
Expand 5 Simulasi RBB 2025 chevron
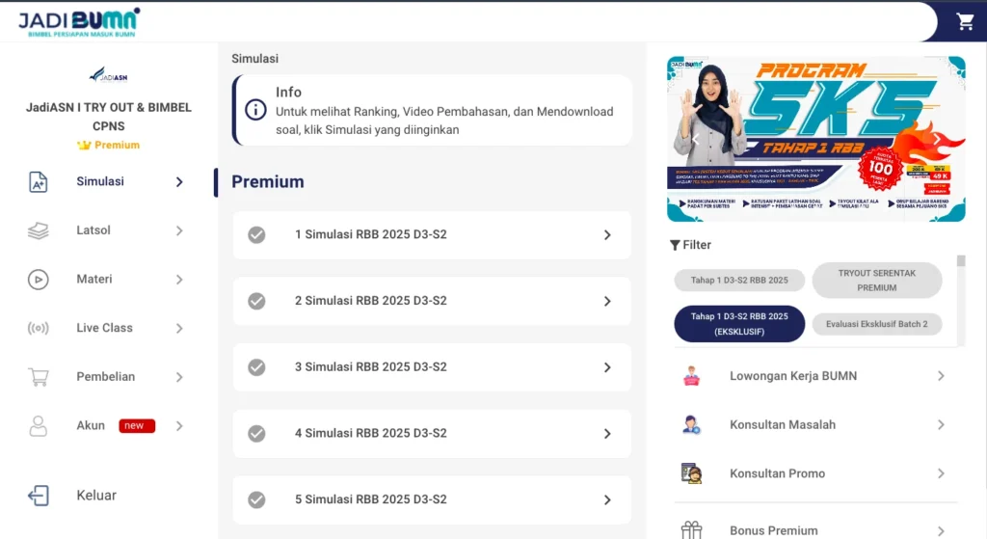[607, 500]
